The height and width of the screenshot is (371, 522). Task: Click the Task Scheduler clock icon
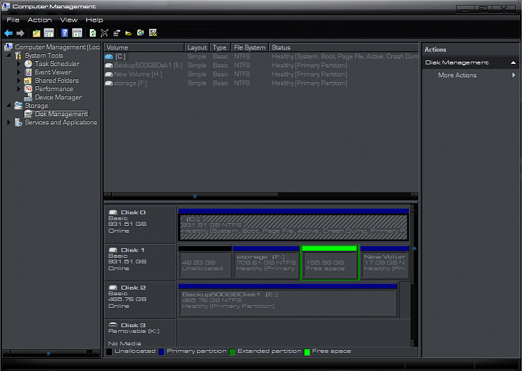tap(29, 63)
